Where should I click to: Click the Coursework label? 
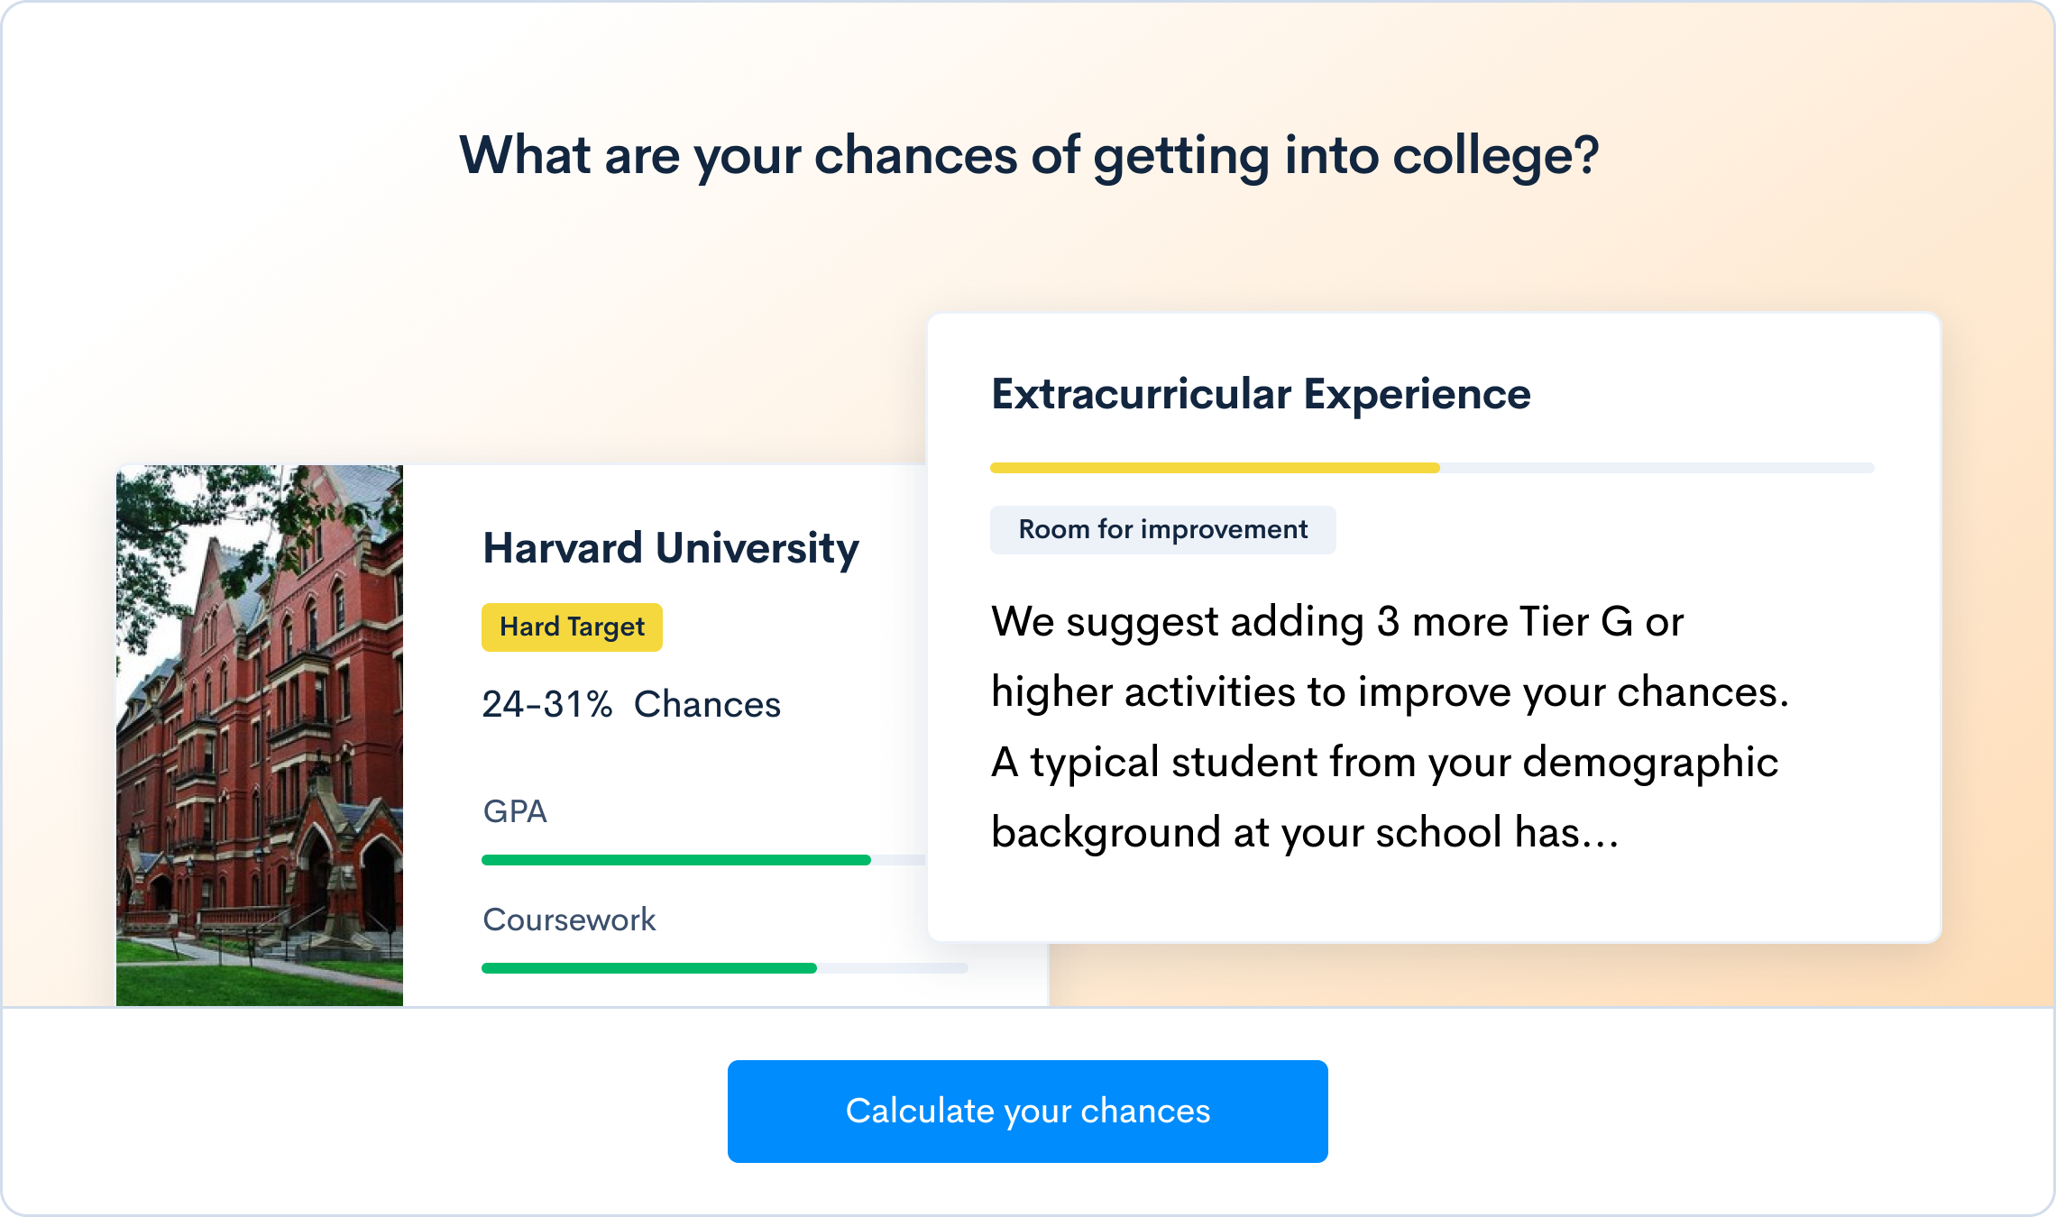coord(569,920)
